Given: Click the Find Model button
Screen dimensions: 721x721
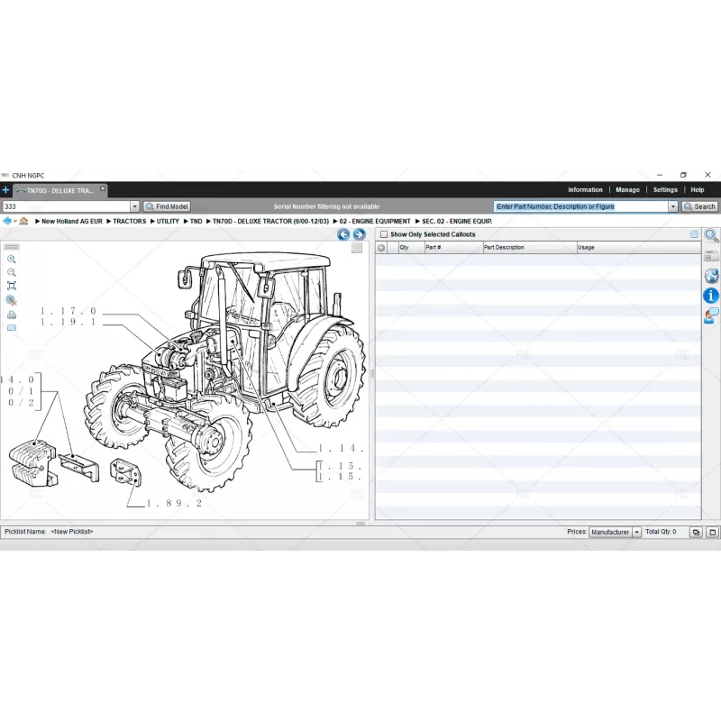Looking at the screenshot, I should click(x=166, y=205).
